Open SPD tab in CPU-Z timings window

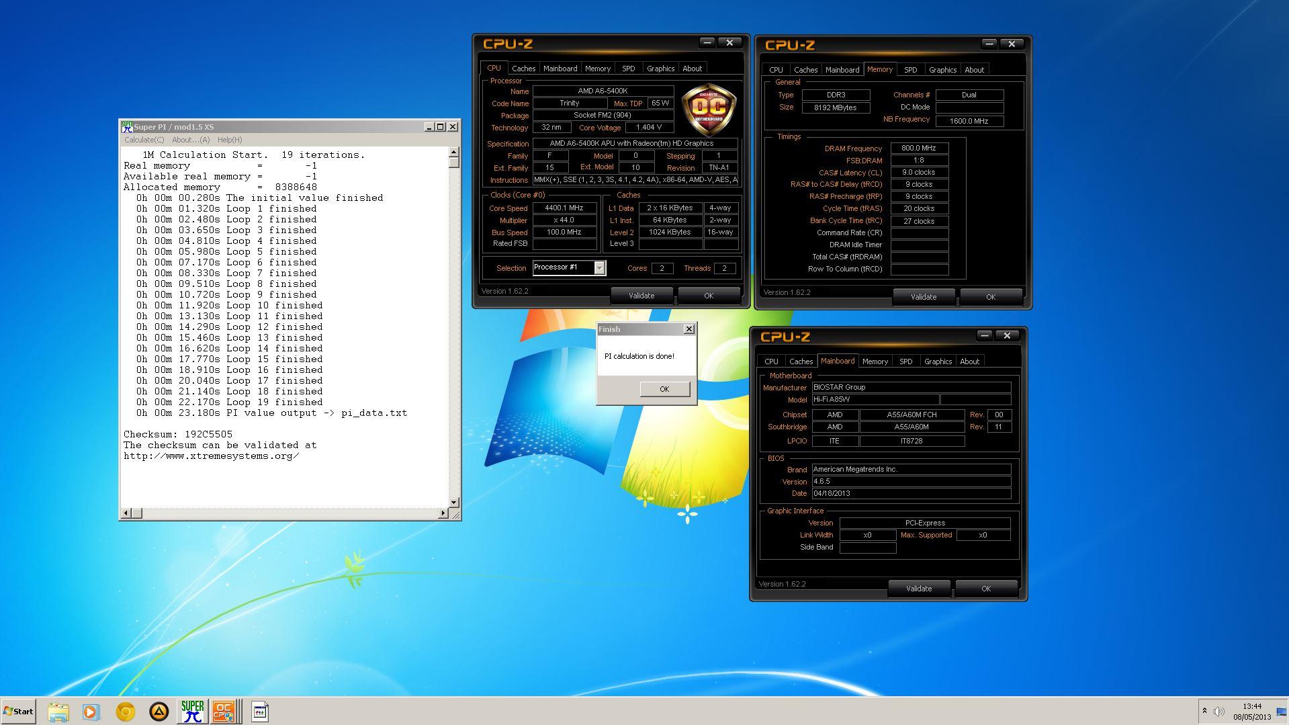[x=910, y=70]
